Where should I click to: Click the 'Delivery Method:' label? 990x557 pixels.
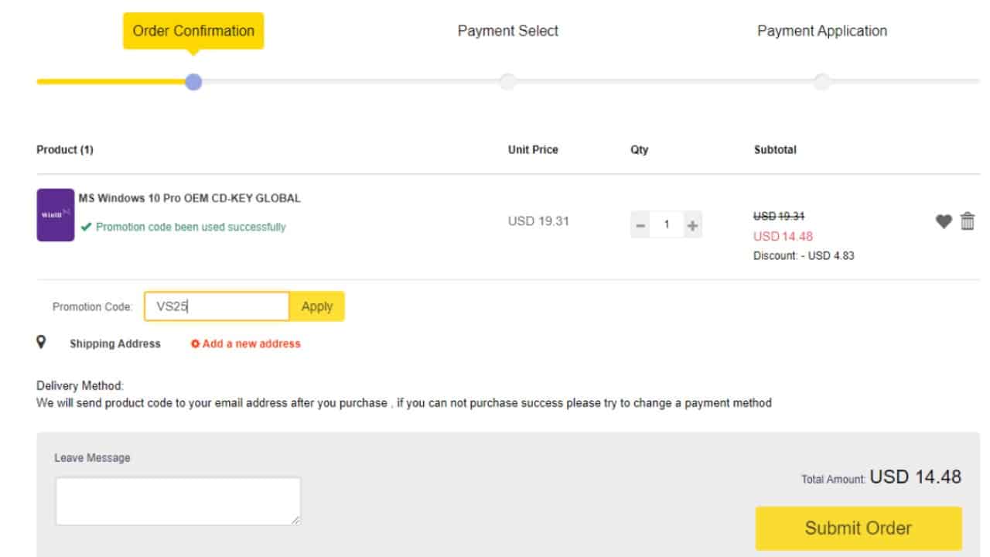click(x=80, y=385)
